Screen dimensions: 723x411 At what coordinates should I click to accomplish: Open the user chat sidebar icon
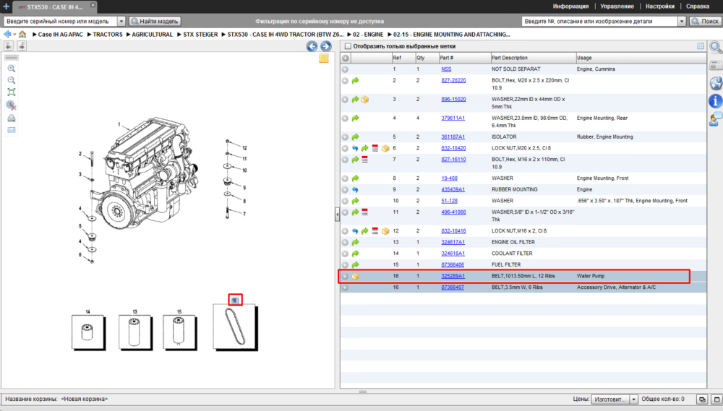point(716,119)
